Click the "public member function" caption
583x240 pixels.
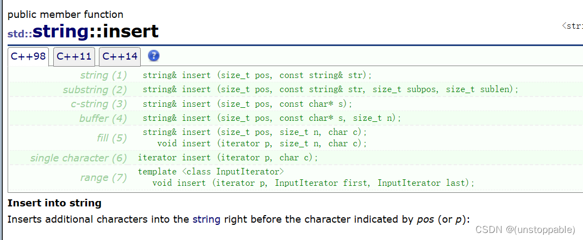pyautogui.click(x=65, y=15)
